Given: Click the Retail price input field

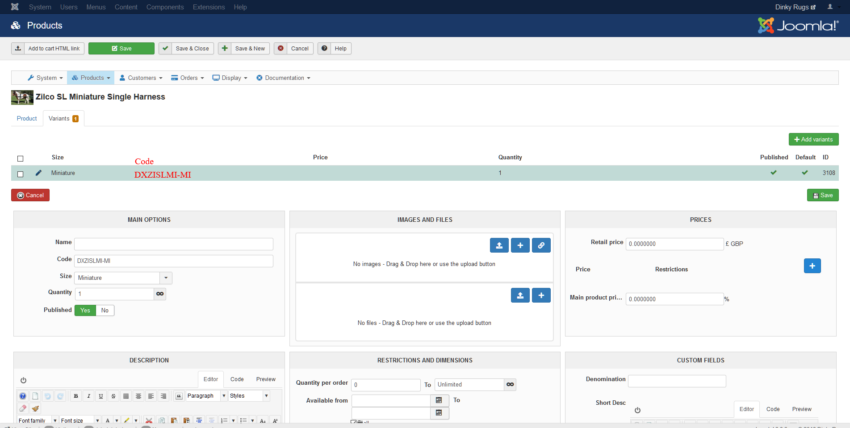Looking at the screenshot, I should (674, 244).
